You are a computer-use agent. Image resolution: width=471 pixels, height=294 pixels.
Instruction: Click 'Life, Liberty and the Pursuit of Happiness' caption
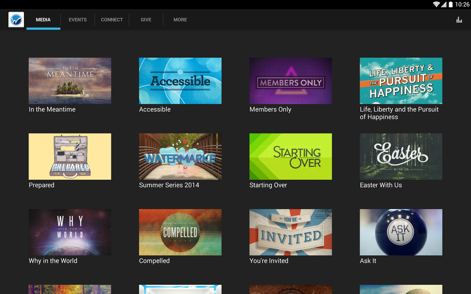point(399,113)
